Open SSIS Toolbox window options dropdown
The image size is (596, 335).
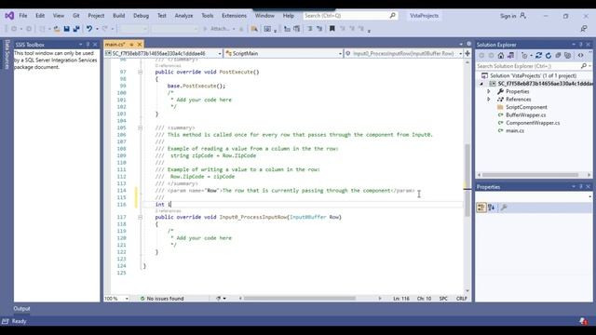coord(81,45)
